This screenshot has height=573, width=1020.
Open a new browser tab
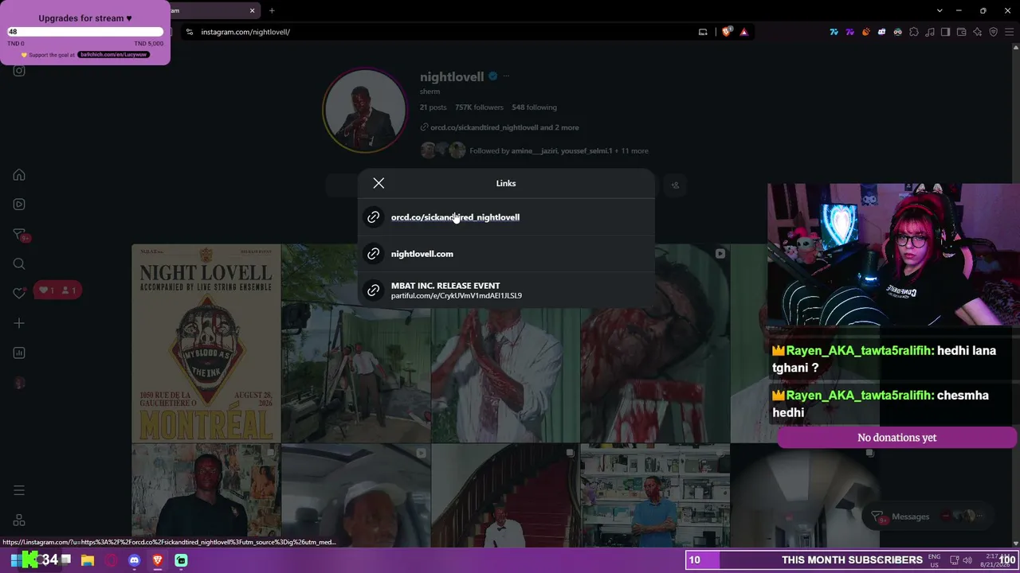tap(272, 10)
